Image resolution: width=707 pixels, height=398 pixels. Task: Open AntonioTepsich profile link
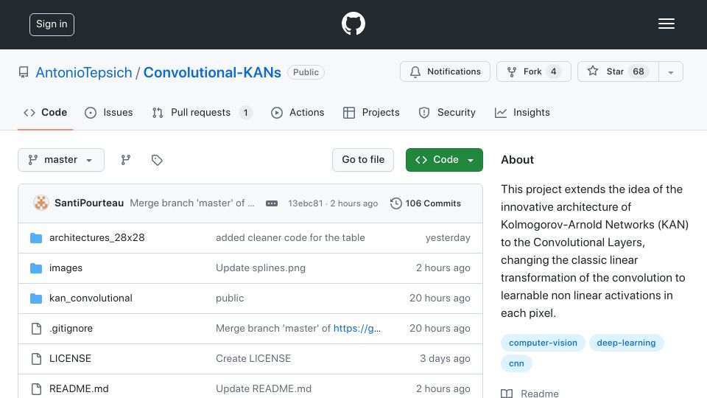coord(84,72)
